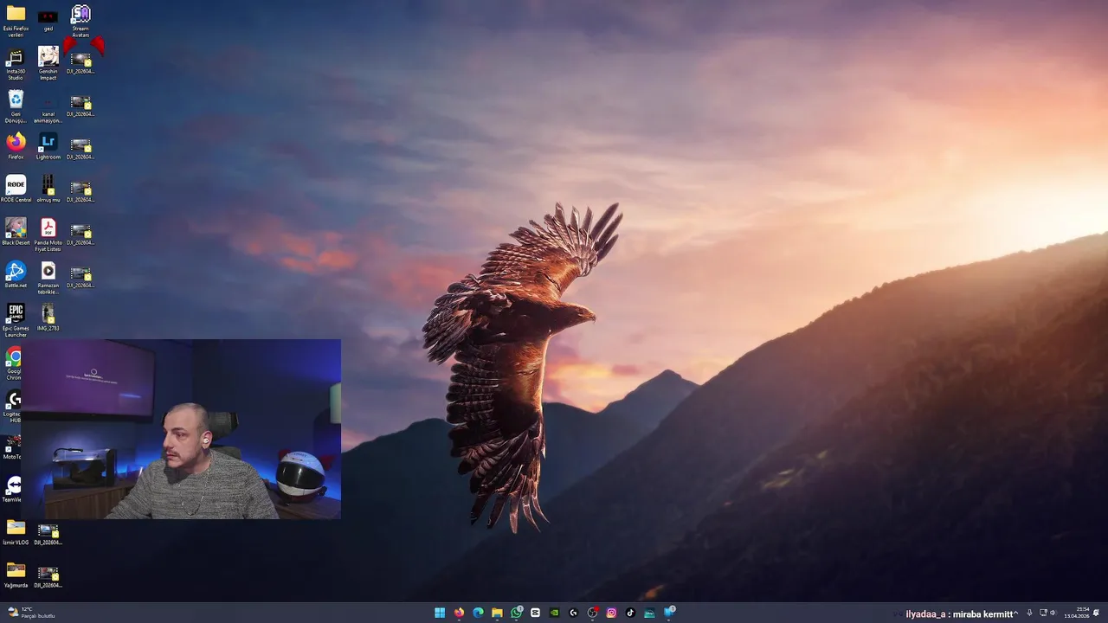Launch Battle.net desktop shortcut
The height and width of the screenshot is (623, 1108).
[x=16, y=275]
